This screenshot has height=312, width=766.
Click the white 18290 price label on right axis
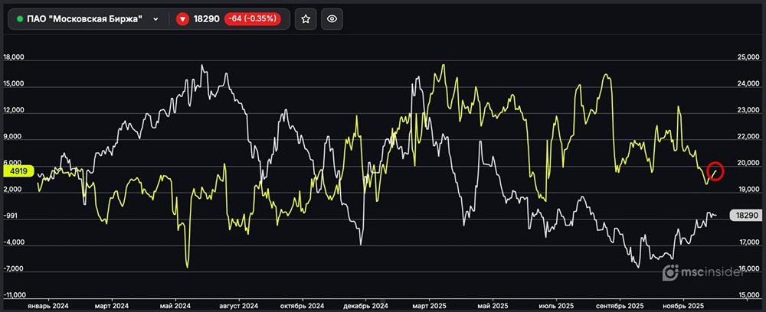(x=745, y=216)
